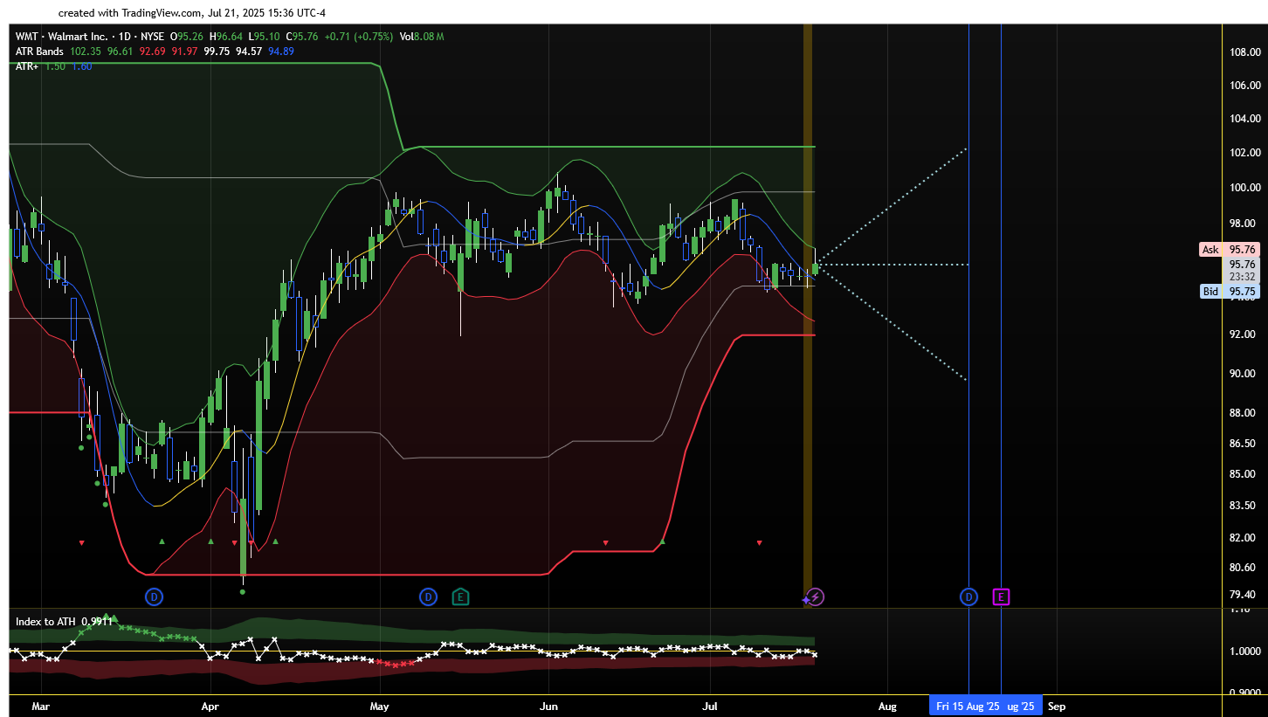Click the May label on the time axis
Screen dimensions: 1268x717
point(379,706)
